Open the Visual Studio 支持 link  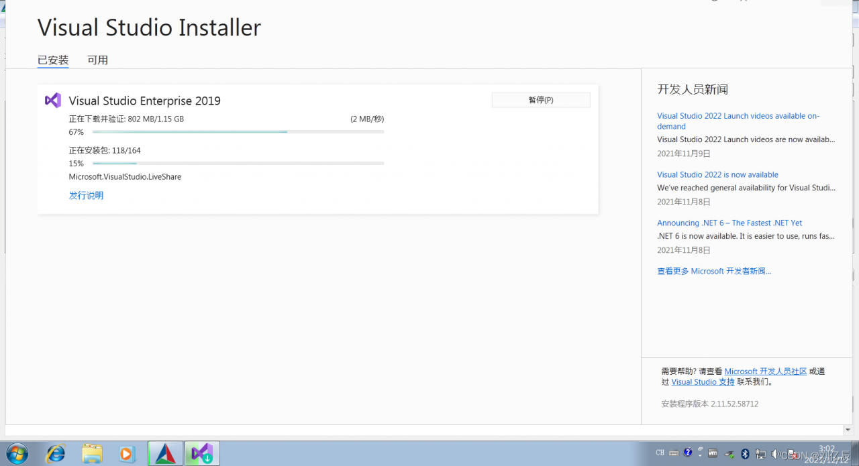click(x=703, y=382)
